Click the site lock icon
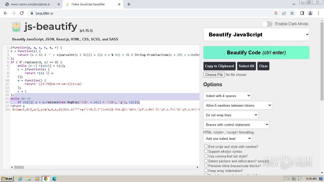The image size is (324, 182). click(32, 13)
